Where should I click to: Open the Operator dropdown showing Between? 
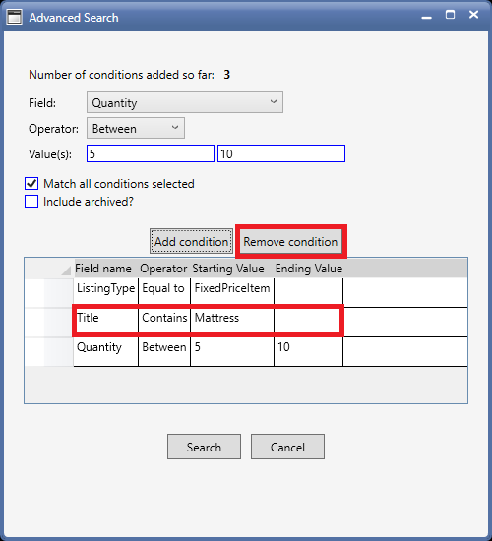click(136, 128)
